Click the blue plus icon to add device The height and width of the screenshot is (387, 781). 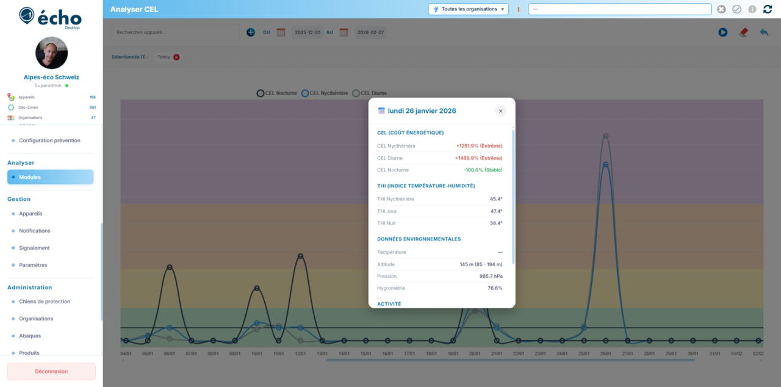click(x=251, y=32)
